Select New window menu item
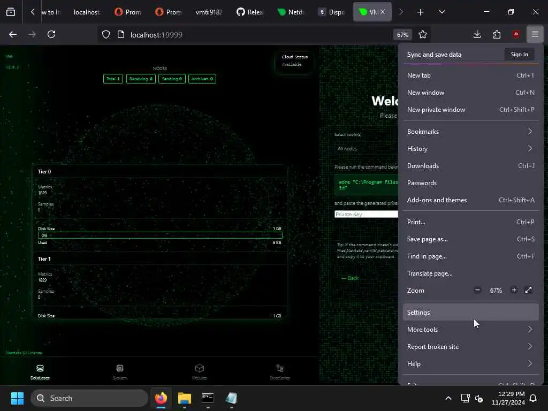 pos(471,93)
